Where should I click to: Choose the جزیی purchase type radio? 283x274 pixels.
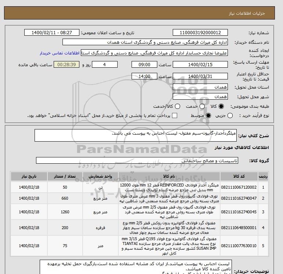pos(230,115)
